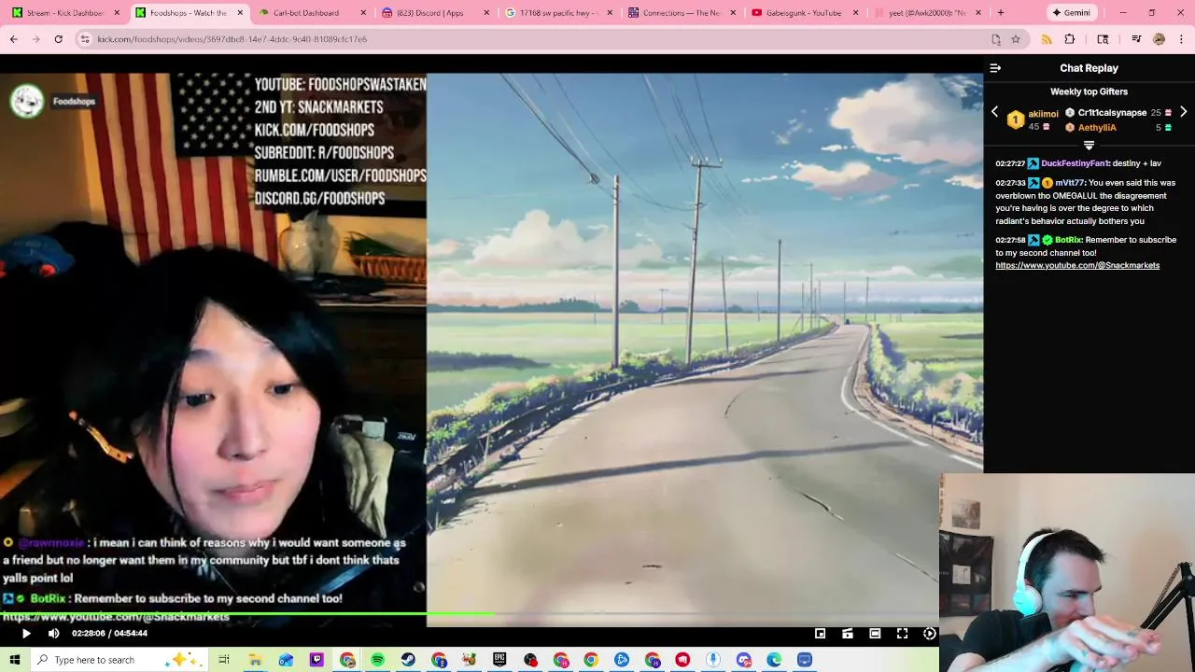Viewport: 1195px width, 672px height.
Task: Click BotRix username in chat replay
Action: click(x=1068, y=240)
